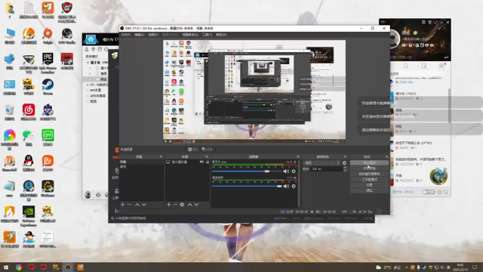Toggle lock icon of display capture source

(208, 162)
